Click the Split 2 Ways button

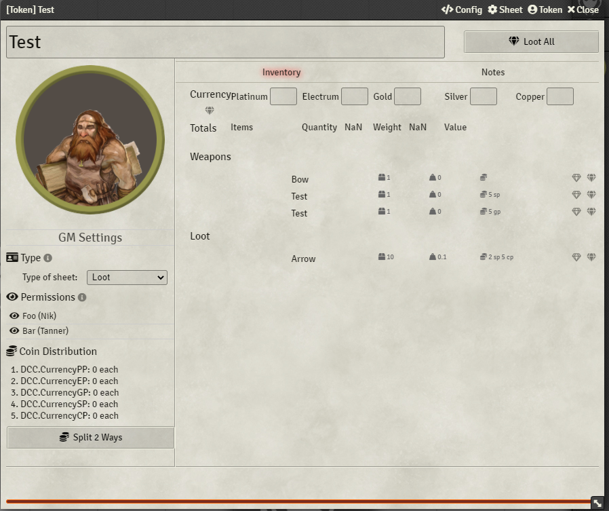pyautogui.click(x=90, y=437)
